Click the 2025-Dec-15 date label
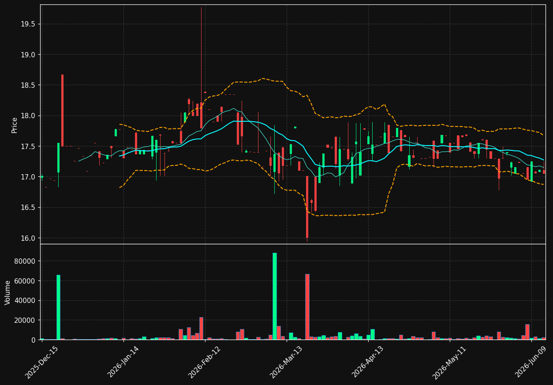This screenshot has width=553, height=385. [41, 362]
